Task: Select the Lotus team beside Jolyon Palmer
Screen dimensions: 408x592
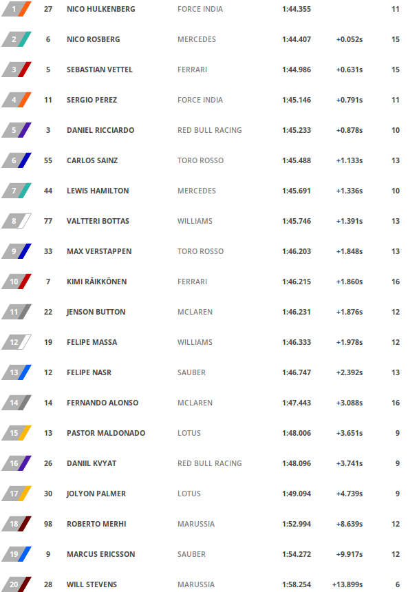Action: [189, 494]
